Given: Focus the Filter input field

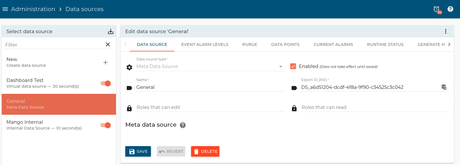Looking at the screenshot, I should [54, 45].
